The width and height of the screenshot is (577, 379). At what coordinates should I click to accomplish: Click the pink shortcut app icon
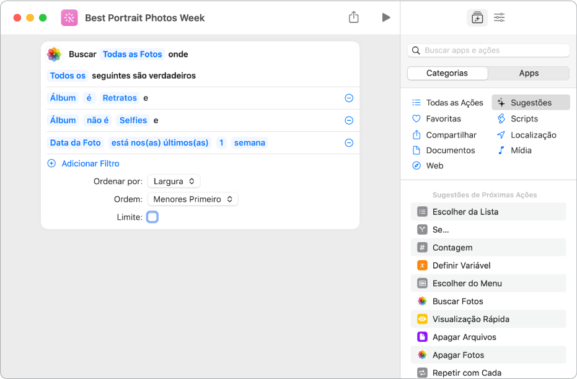coord(69,18)
